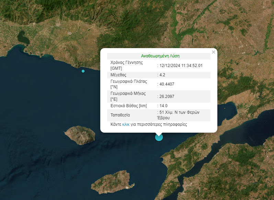Click the 'Γεωγραφικό Μήκος [°E]' label

point(128,97)
